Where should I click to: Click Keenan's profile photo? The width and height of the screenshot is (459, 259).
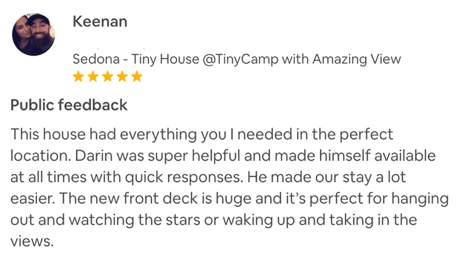[34, 35]
